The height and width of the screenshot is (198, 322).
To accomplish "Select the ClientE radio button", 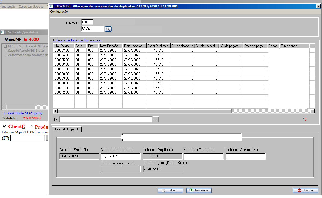I will pyautogui.click(x=4, y=127).
